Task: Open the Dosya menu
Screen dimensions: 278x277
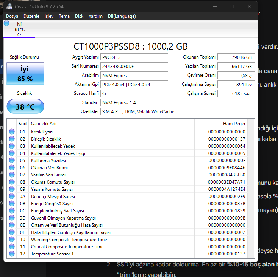Action: 12,16
